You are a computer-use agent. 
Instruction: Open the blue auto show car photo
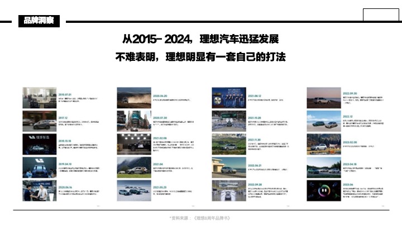[x=40, y=167]
